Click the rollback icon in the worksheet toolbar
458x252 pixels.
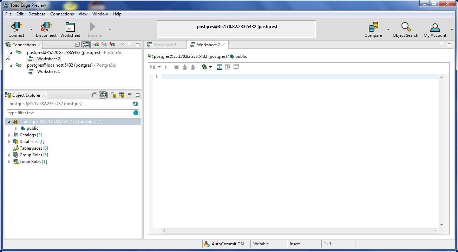tap(193, 67)
